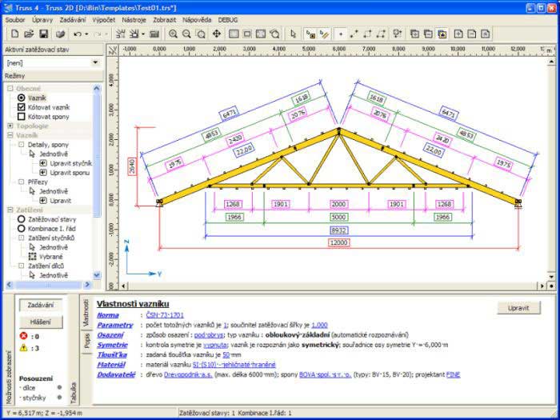Click the top-left corner icon beside the horizontal ruler

click(x=113, y=50)
